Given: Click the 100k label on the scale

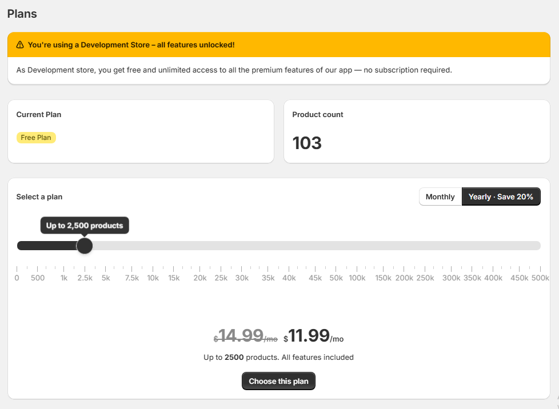Looking at the screenshot, I should click(357, 278).
